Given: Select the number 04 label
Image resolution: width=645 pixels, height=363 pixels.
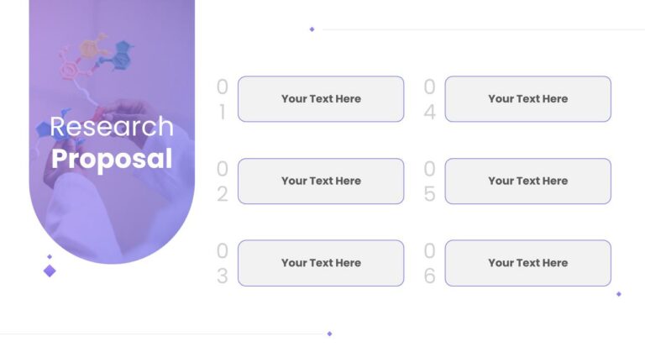Looking at the screenshot, I should click(x=429, y=99).
